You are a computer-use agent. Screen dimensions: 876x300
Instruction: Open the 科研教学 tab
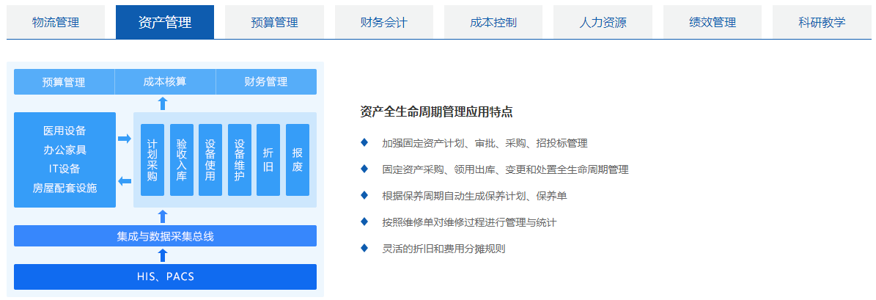point(822,22)
